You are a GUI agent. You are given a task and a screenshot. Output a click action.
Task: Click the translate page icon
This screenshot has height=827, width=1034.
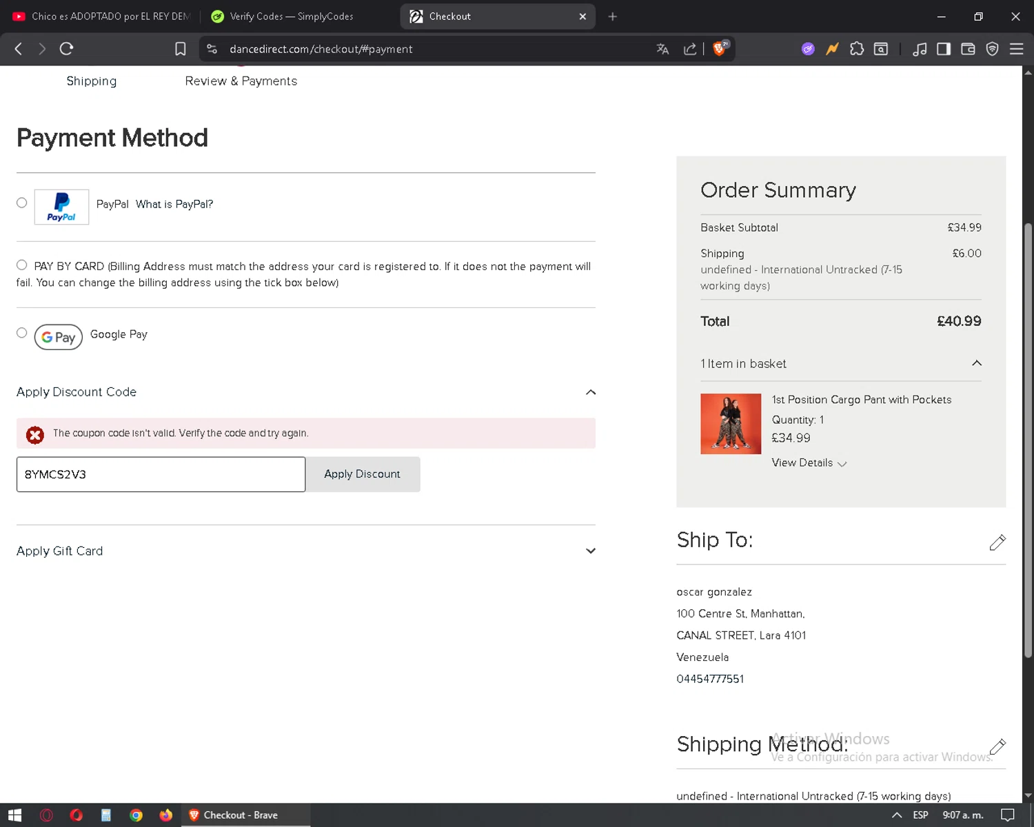point(662,49)
